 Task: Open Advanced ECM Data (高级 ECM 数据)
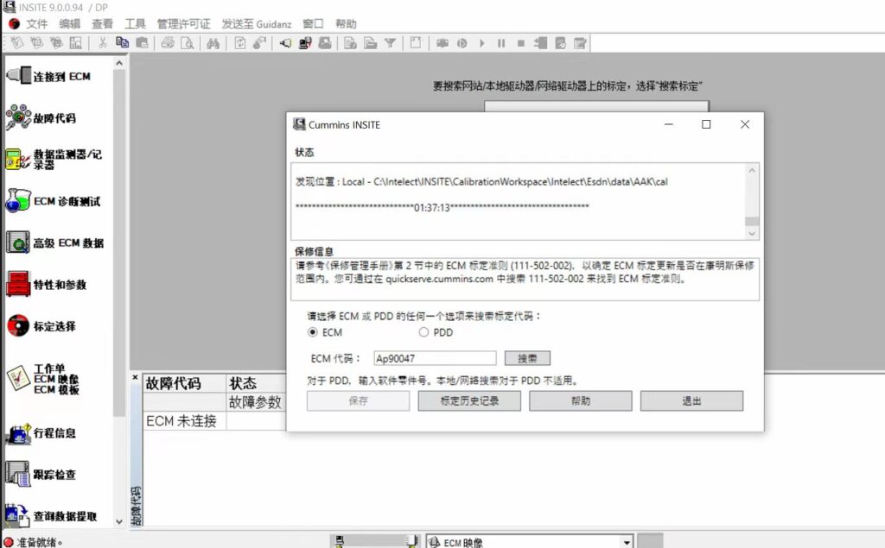click(x=54, y=243)
